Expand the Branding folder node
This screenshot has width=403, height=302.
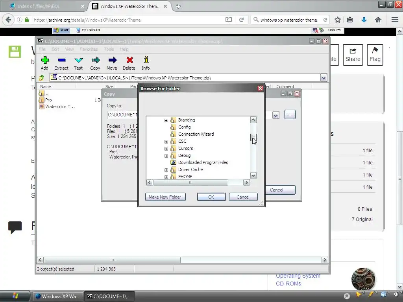coord(166,120)
